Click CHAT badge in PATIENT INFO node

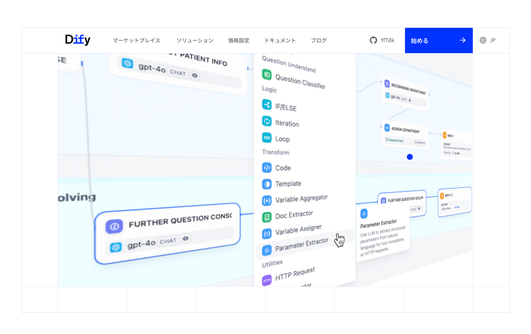click(x=178, y=73)
